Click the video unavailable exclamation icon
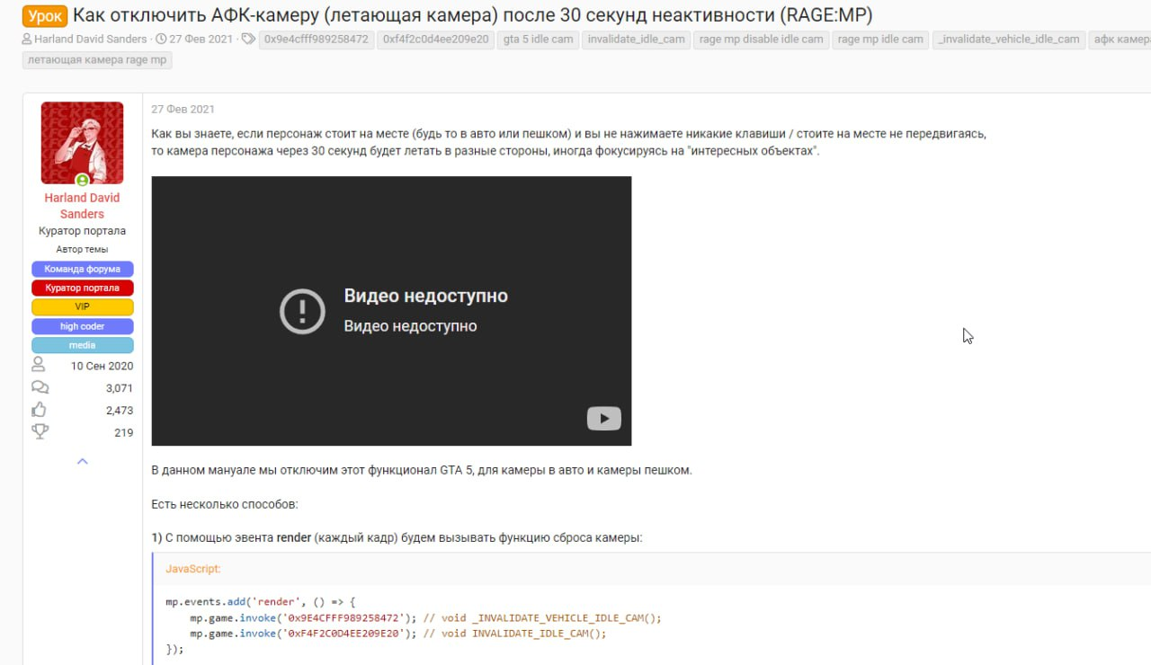The image size is (1151, 665). pyautogui.click(x=302, y=311)
